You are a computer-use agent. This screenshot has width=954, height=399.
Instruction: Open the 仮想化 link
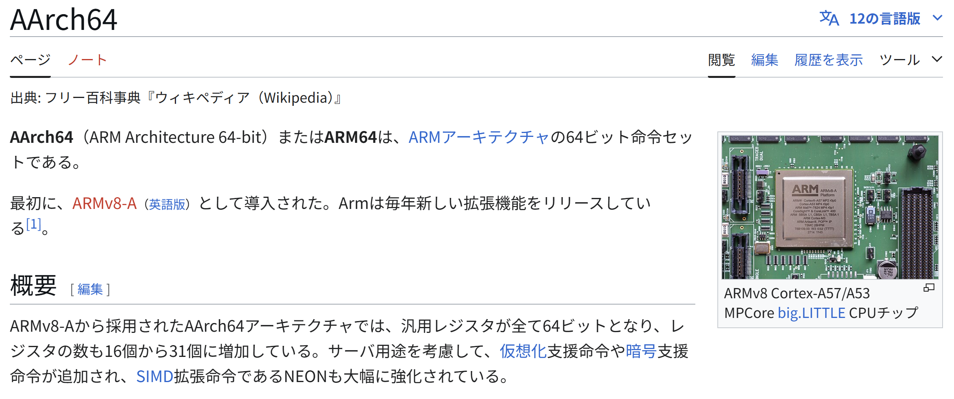click(x=523, y=351)
